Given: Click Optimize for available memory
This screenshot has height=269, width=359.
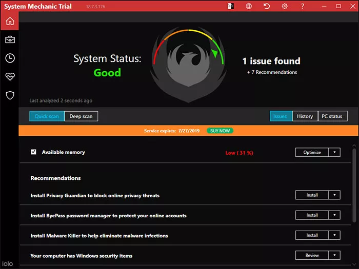Looking at the screenshot, I should click(312, 152).
